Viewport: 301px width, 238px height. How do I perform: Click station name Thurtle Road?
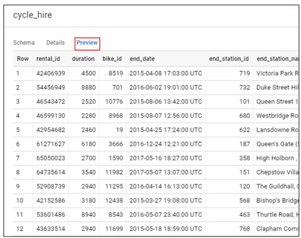coord(278,214)
